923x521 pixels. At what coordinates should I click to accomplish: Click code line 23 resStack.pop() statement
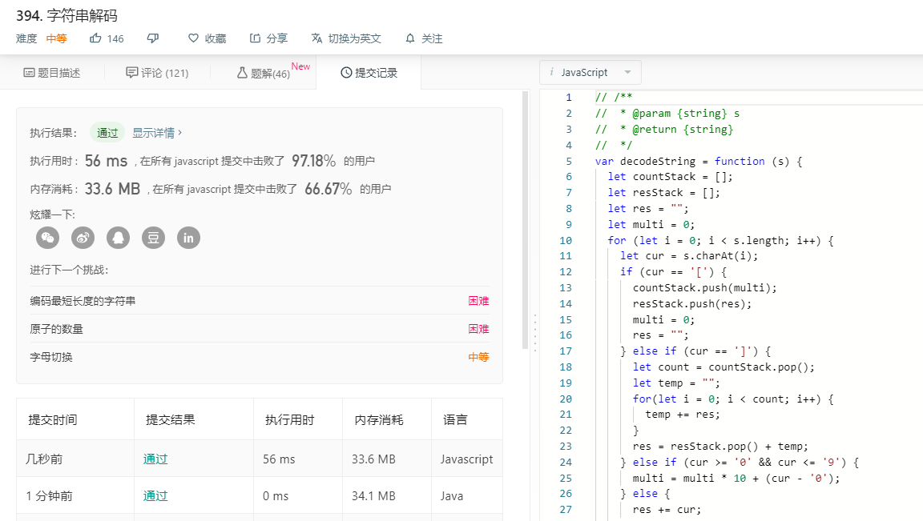click(x=720, y=447)
